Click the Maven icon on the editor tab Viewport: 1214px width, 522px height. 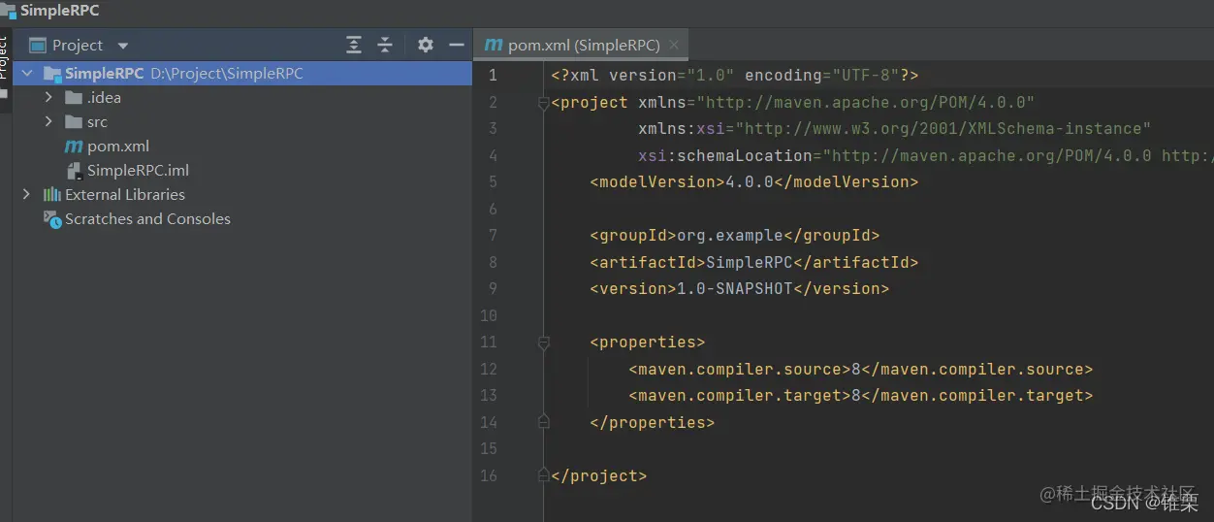pyautogui.click(x=494, y=46)
